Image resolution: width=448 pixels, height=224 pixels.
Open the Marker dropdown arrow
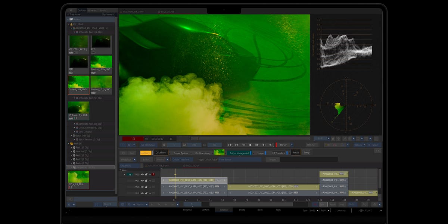(292, 145)
